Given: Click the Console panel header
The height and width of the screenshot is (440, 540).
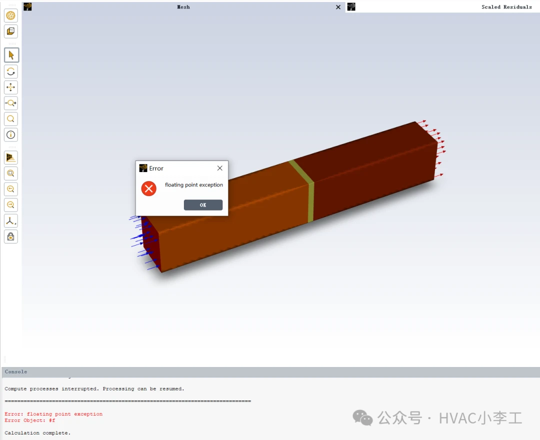Looking at the screenshot, I should click(270, 372).
